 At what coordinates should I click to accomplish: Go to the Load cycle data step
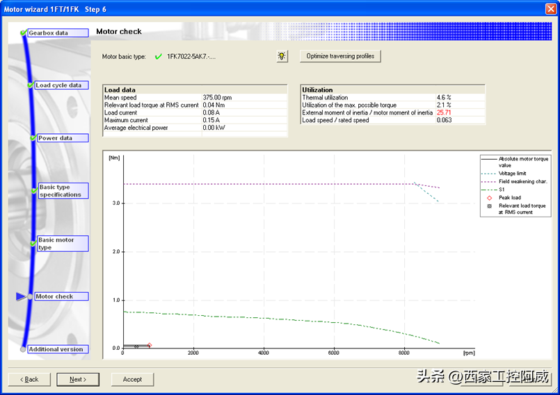tap(58, 85)
